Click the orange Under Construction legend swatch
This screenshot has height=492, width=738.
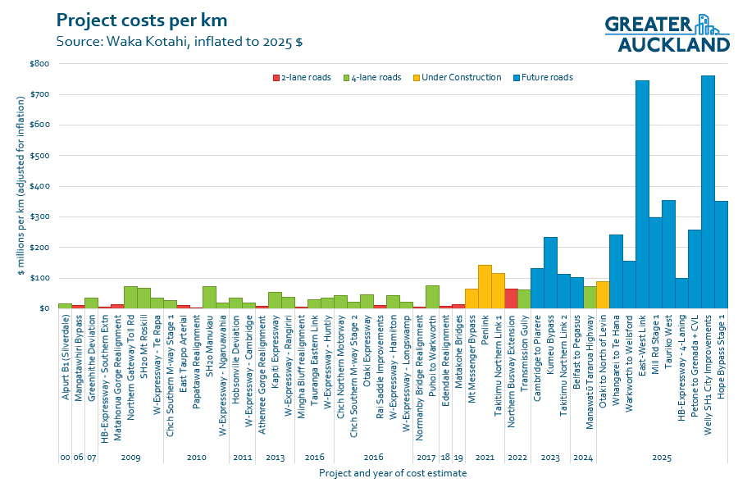pos(417,78)
